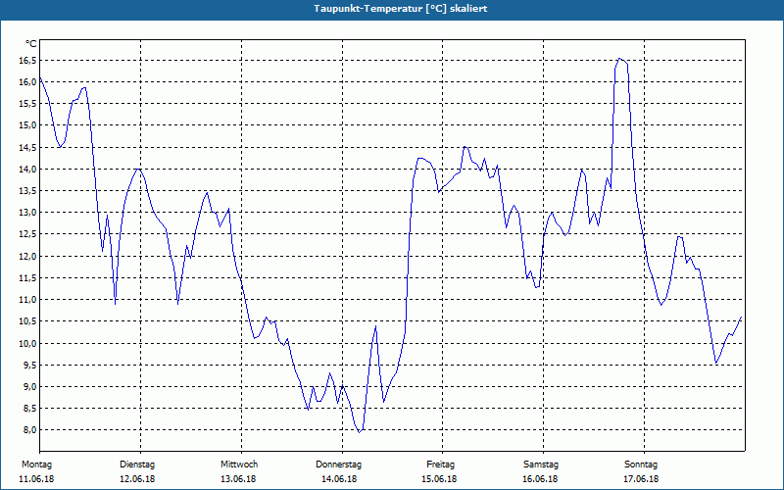Viewport: 784px width, 490px height.
Task: Select the 11,5 y-axis value
Action: pyautogui.click(x=28, y=278)
